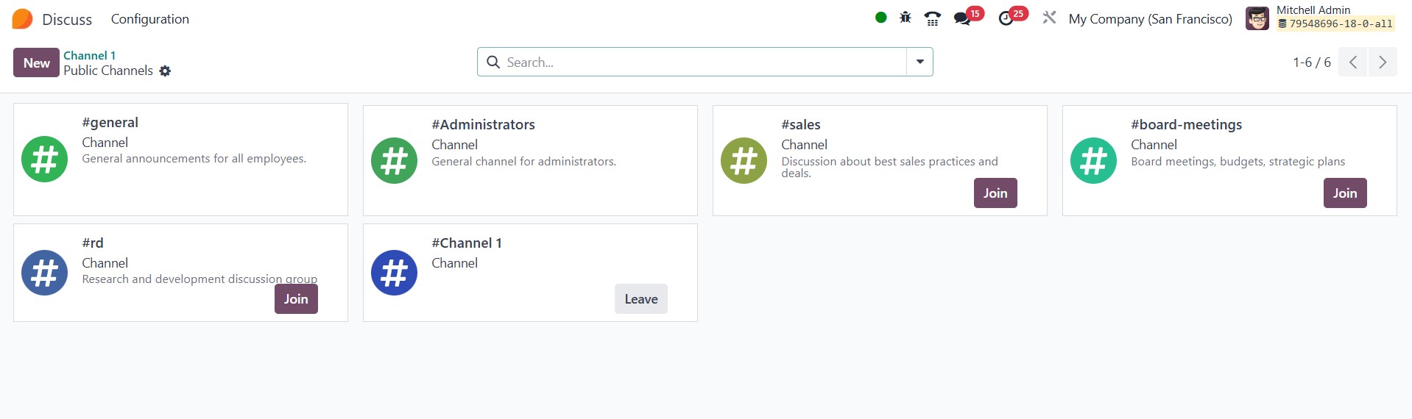Click the green online status indicator
This screenshot has height=419, width=1412.
click(880, 18)
